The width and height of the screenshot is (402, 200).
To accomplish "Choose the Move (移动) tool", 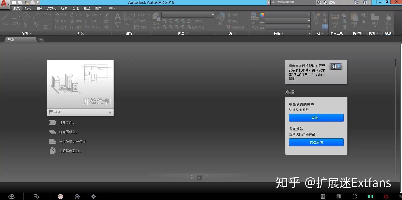I will [x=61, y=15].
